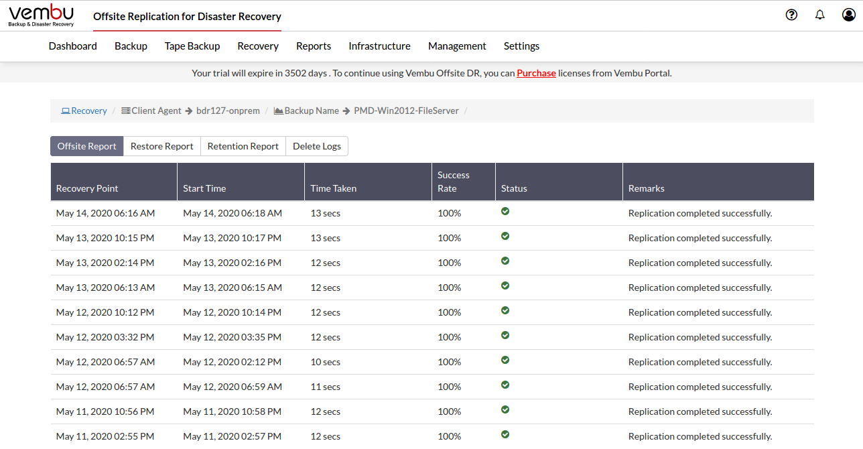Click the Status column header
Viewport: 863px width, 449px height.
(x=559, y=182)
